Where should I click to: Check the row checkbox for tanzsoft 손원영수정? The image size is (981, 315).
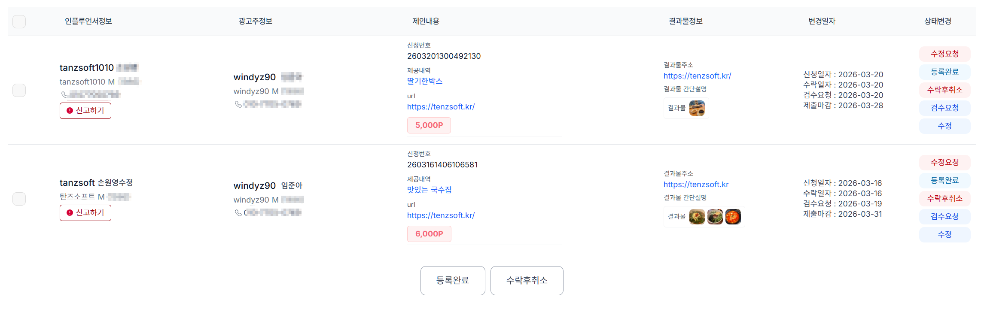[19, 199]
